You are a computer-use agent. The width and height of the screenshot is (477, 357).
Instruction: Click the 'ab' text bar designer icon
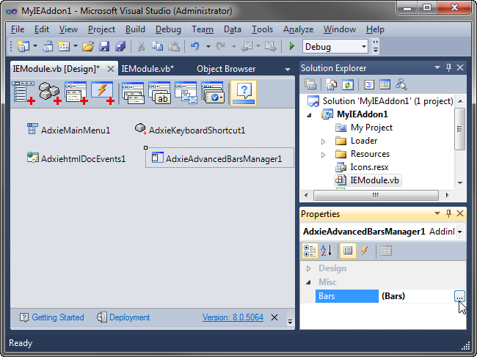pyautogui.click(x=159, y=93)
